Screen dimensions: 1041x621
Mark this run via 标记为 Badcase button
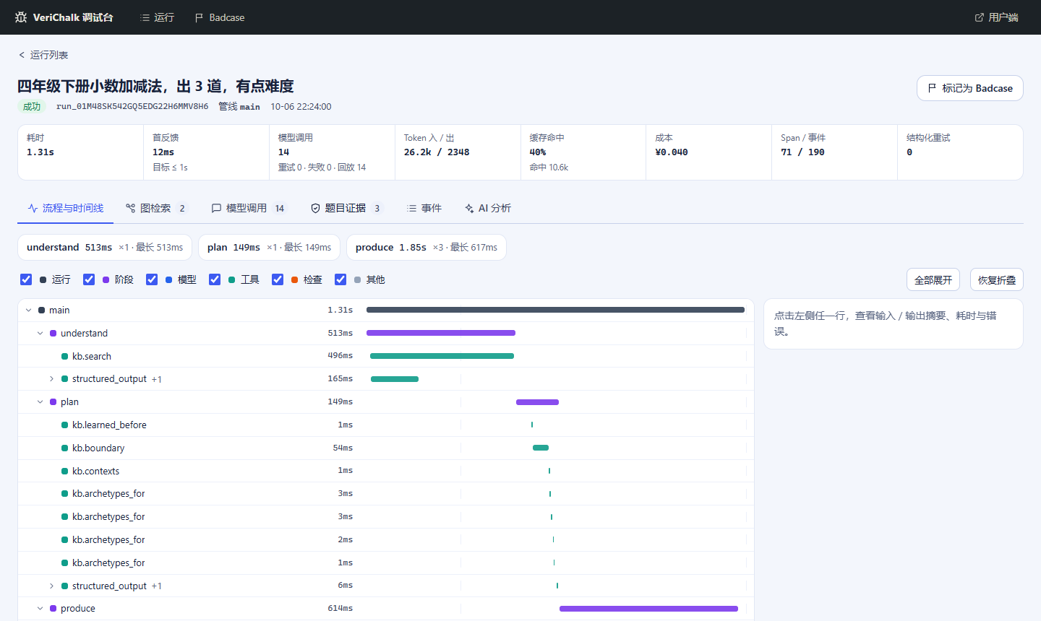pos(970,88)
